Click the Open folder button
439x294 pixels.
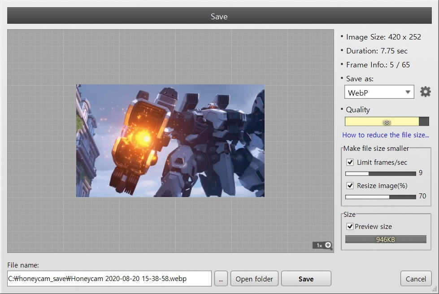tap(254, 279)
